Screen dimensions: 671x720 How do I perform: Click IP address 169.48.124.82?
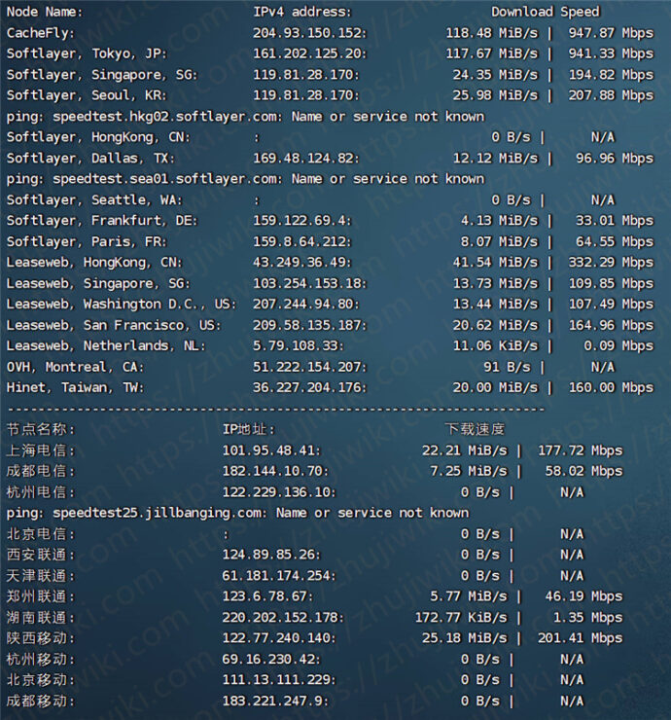click(x=306, y=159)
